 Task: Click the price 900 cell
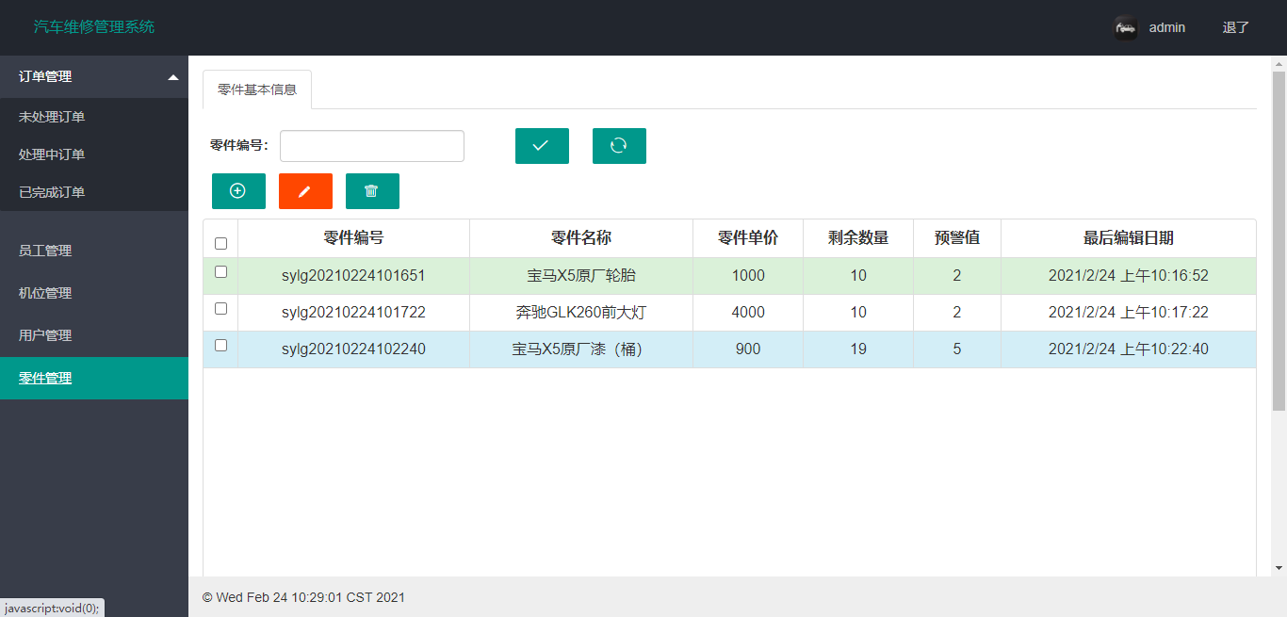[748, 349]
